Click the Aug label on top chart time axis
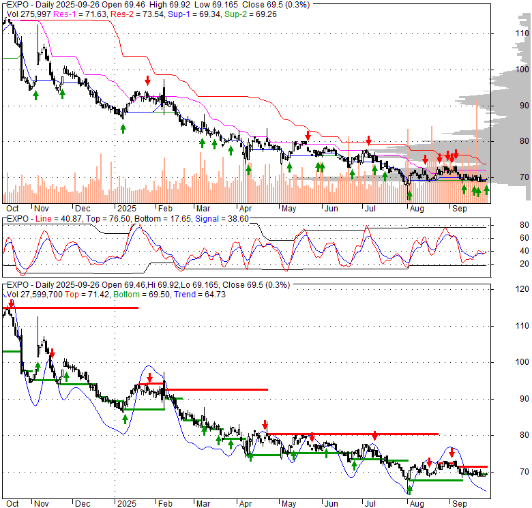This screenshot has width=532, height=508. tap(417, 209)
